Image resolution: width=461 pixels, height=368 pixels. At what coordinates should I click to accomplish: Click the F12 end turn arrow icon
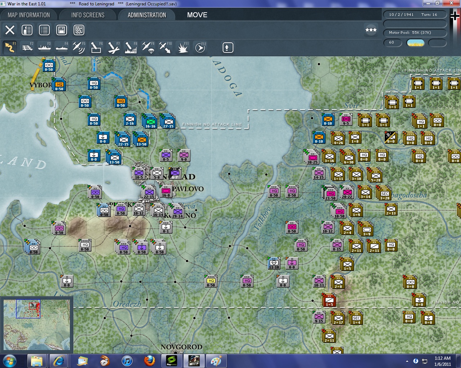coord(200,47)
